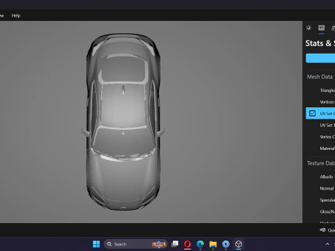This screenshot has height=251, width=335.
Task: Select the UV Set 1 row
Action: (x=320, y=125)
